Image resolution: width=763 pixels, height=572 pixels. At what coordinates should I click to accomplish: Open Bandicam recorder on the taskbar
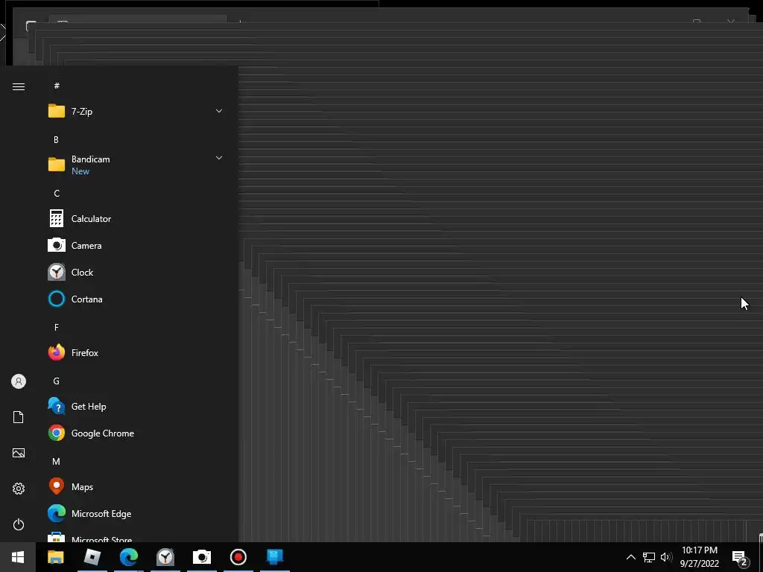click(238, 557)
